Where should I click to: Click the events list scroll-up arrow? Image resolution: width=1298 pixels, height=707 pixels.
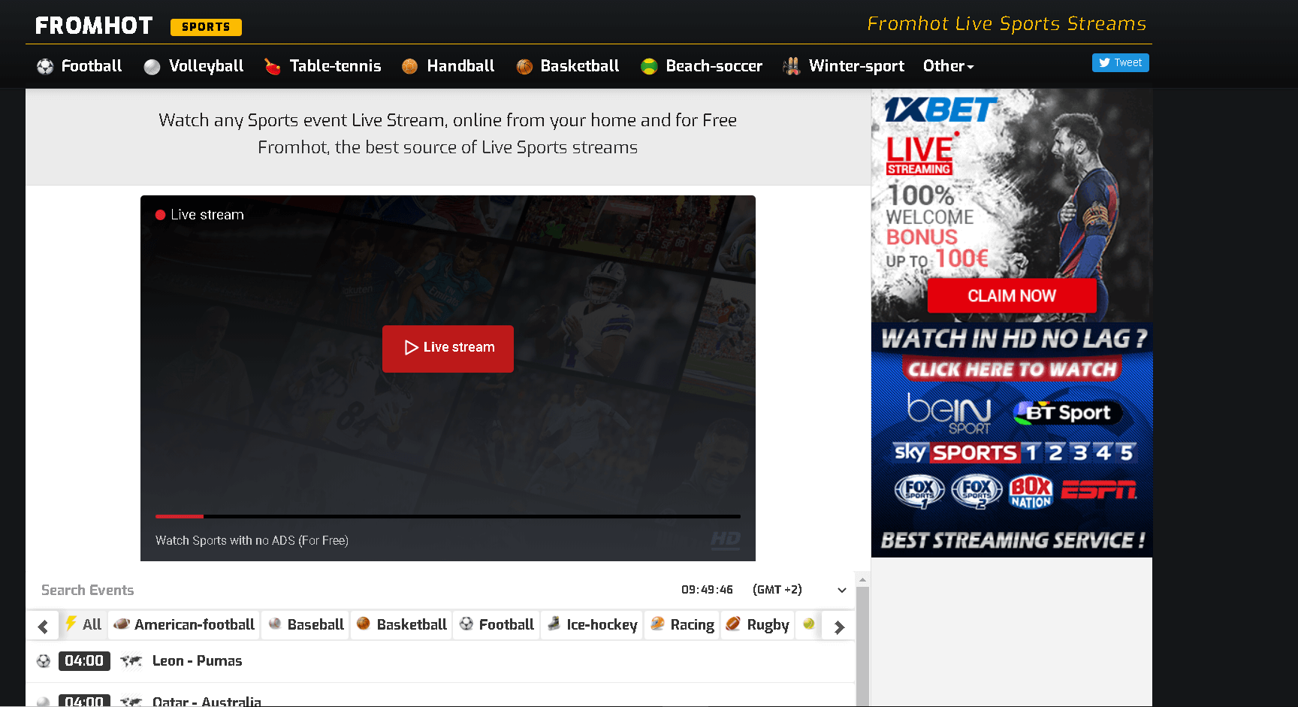click(862, 580)
